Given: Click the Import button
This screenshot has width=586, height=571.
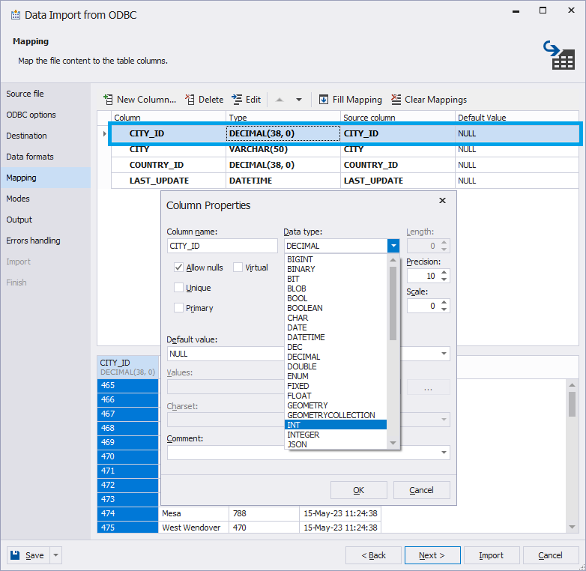Looking at the screenshot, I should point(491,555).
